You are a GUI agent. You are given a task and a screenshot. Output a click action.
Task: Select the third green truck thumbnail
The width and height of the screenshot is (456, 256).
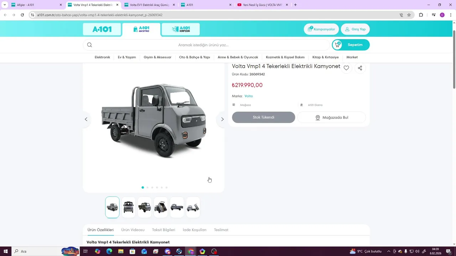coord(145,207)
